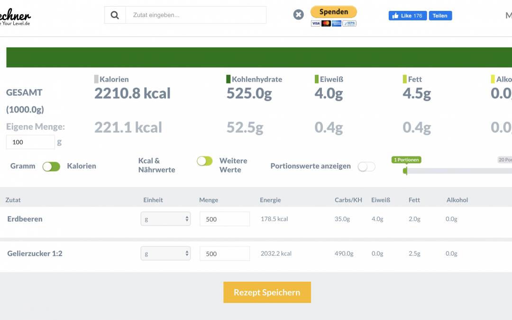Click the payment card icons below Spenden

[x=333, y=23]
